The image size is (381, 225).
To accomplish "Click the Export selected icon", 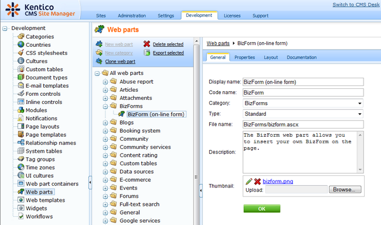I will [147, 53].
